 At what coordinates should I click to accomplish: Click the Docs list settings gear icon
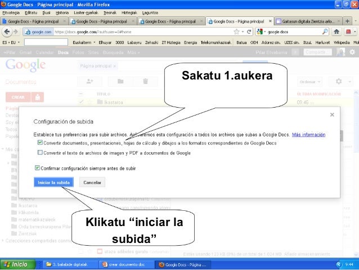tap(339, 81)
